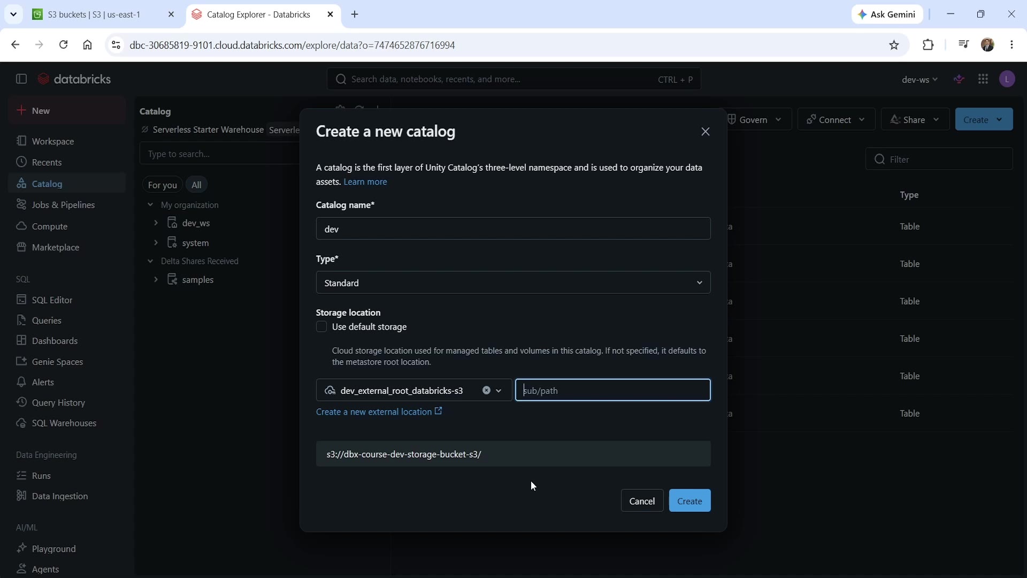This screenshot has height=578, width=1027.
Task: Switch to the For you tab
Action: [162, 185]
